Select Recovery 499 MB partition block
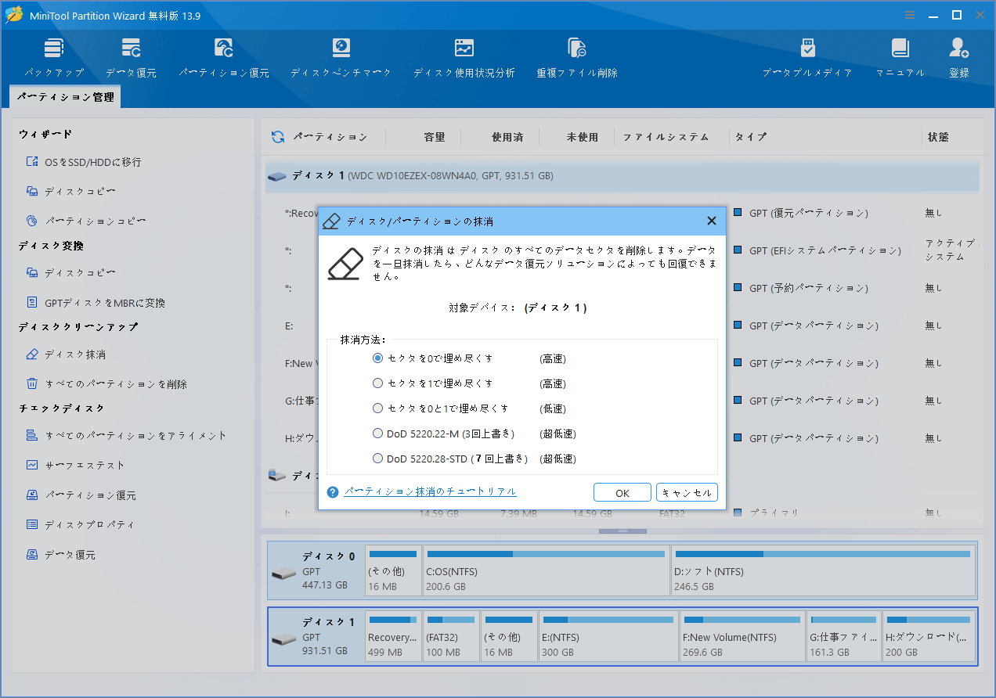Image resolution: width=996 pixels, height=698 pixels. pos(393,637)
